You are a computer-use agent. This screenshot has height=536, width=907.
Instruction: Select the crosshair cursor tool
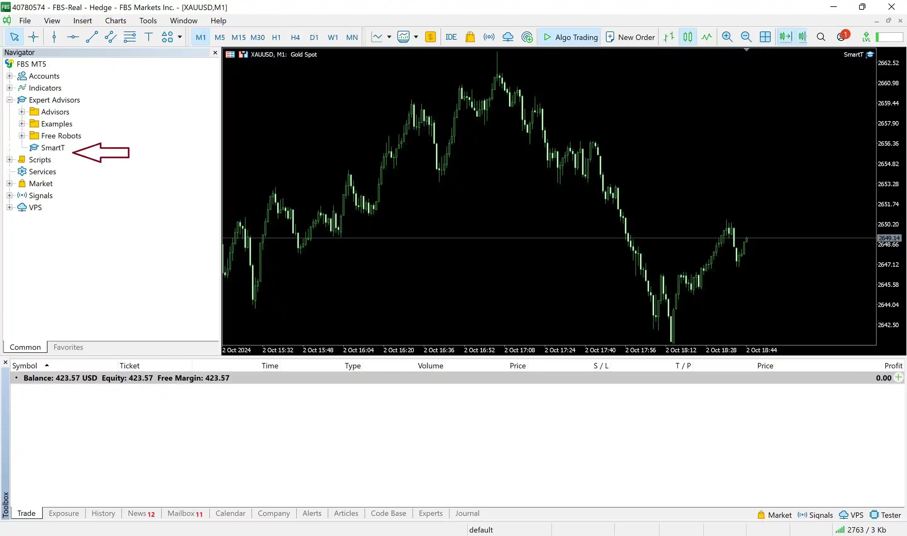pos(33,37)
